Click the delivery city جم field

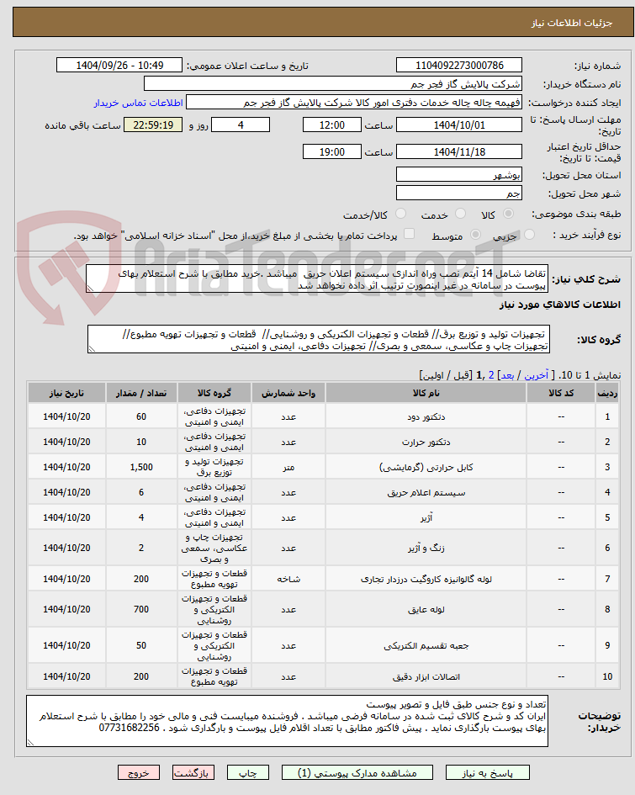click(459, 193)
